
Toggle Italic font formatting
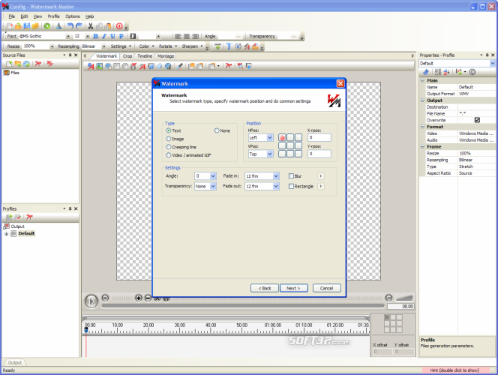click(103, 36)
